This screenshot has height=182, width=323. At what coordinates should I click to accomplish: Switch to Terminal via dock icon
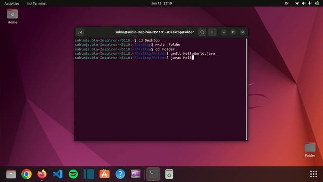tap(153, 174)
